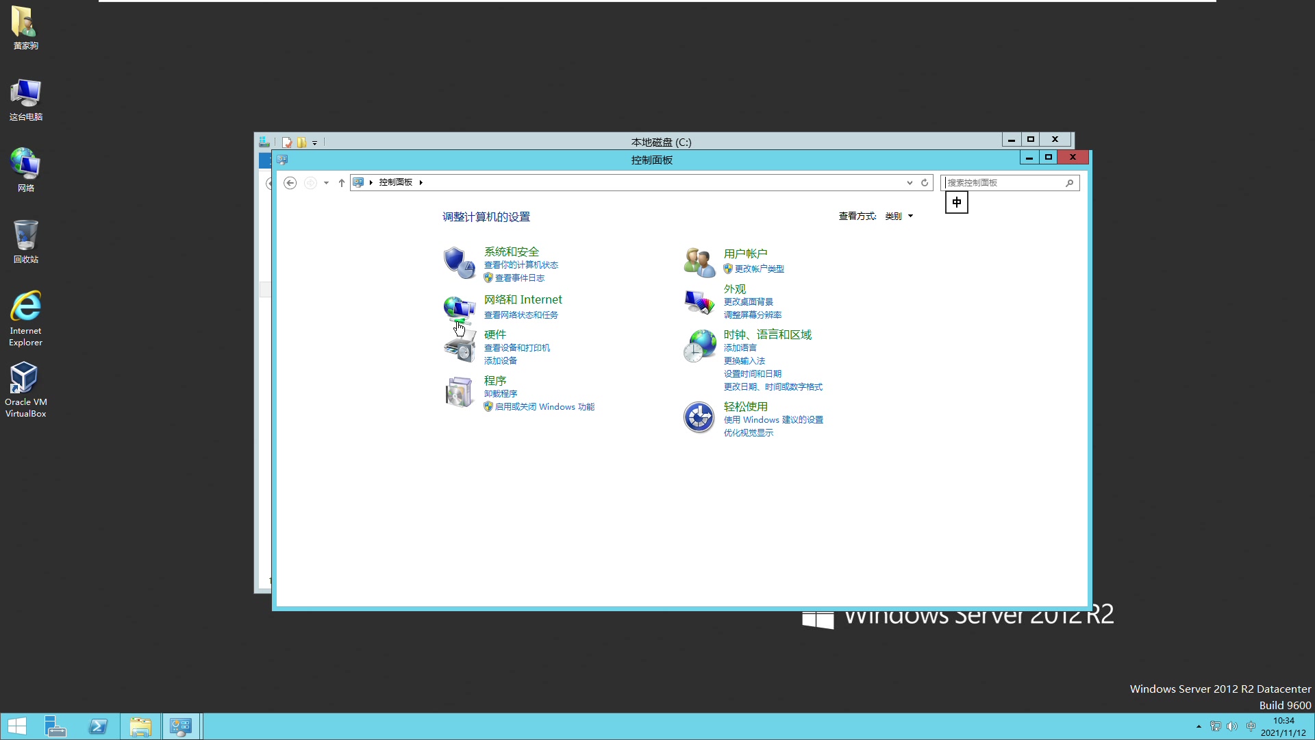The height and width of the screenshot is (740, 1315).
Task: Open the address bar previous locations dropdown
Action: pyautogui.click(x=910, y=183)
